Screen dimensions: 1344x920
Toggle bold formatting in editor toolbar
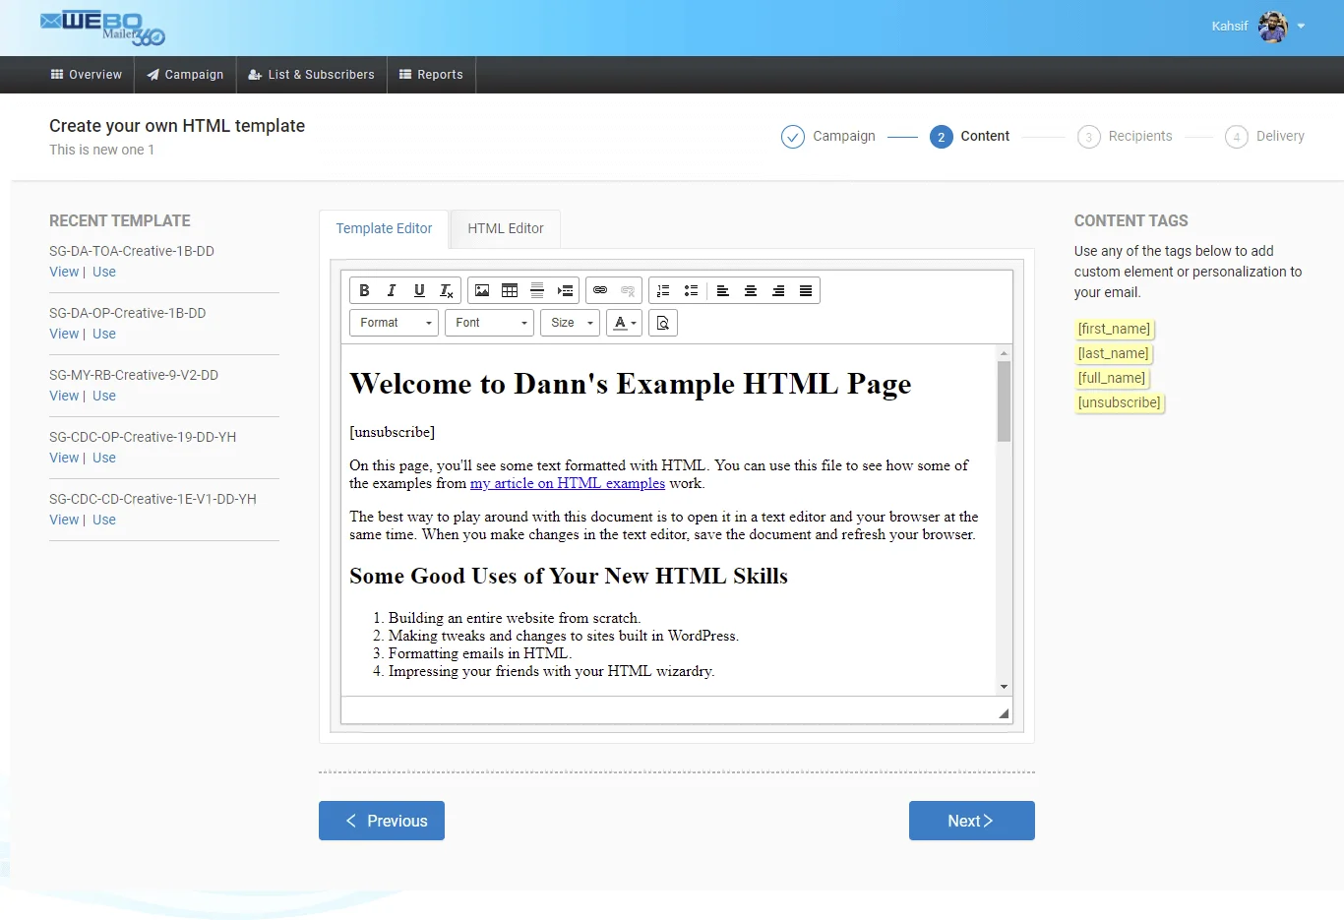click(x=364, y=290)
